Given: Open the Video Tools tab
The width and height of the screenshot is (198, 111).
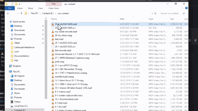Looking at the screenshot, I should [53, 8].
